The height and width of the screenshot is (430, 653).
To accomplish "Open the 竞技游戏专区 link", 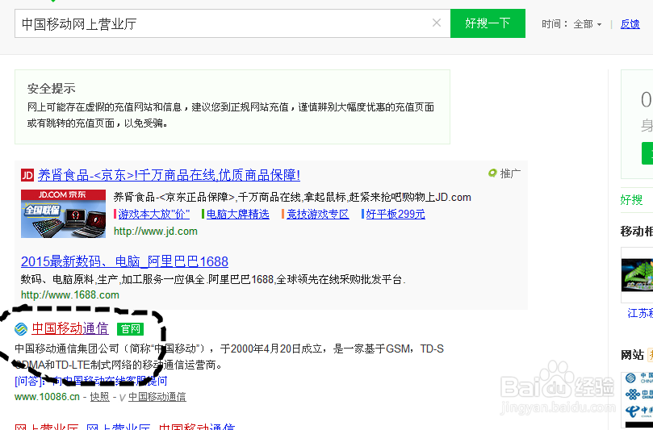I will [317, 214].
